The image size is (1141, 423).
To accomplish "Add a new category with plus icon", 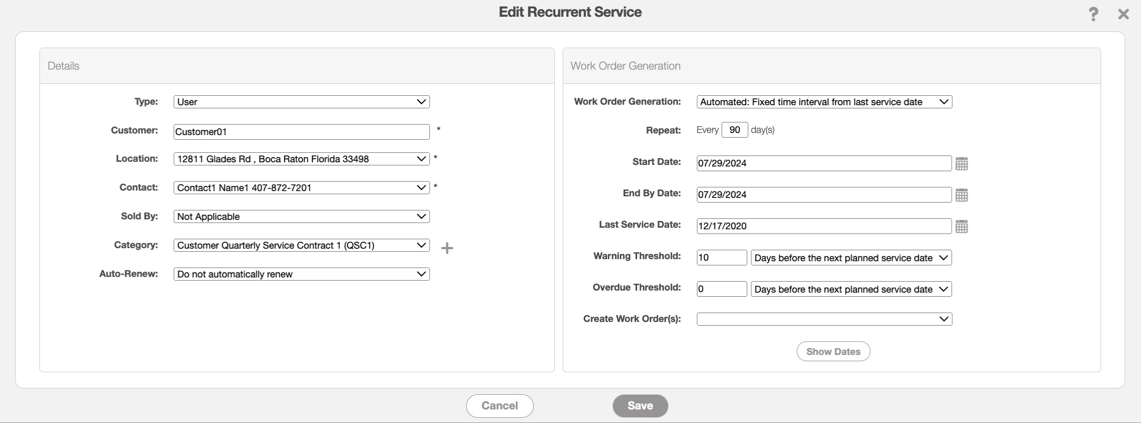I will 447,248.
